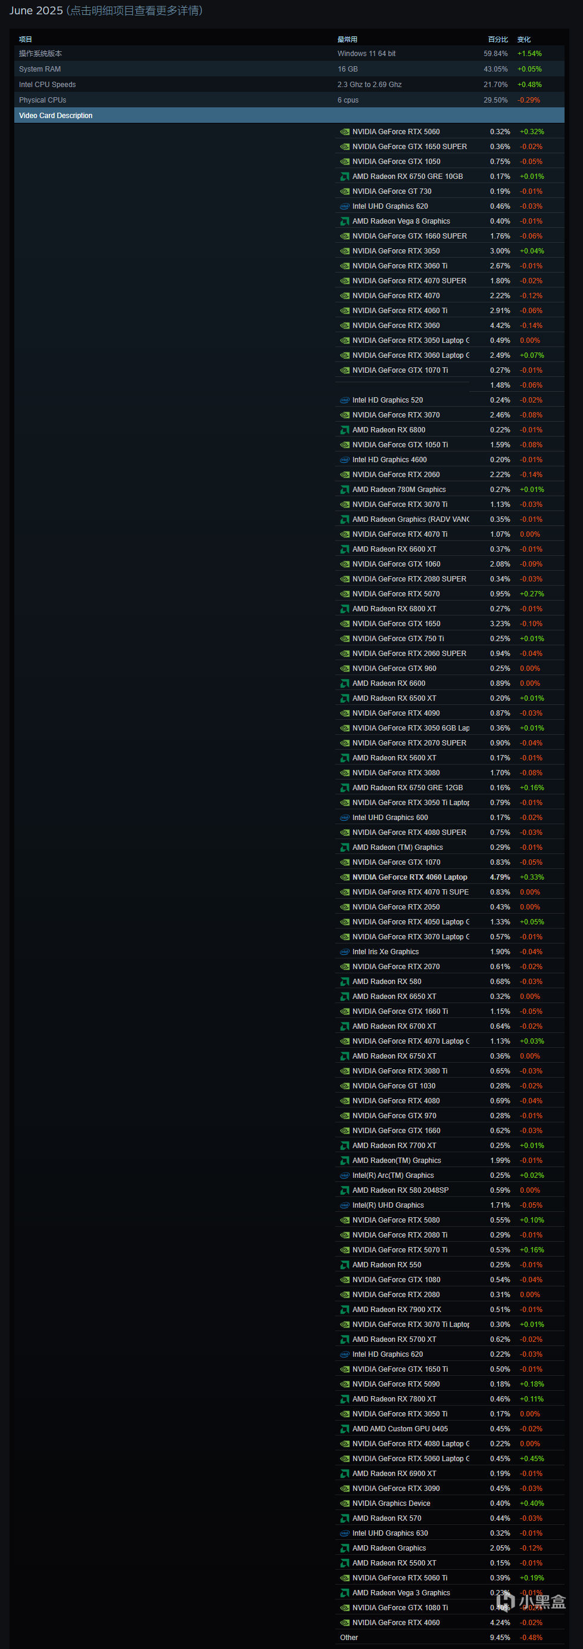Click the Other row label
Image resolution: width=583 pixels, height=1649 pixels.
click(x=349, y=1638)
